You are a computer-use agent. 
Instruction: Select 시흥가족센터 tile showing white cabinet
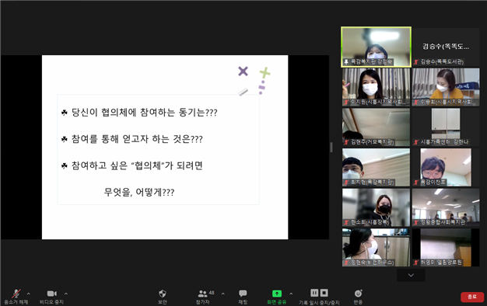[x=446, y=127]
